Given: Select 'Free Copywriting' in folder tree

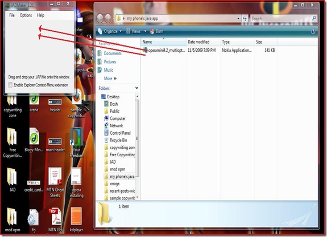Looking at the screenshot, I should (x=119, y=155).
